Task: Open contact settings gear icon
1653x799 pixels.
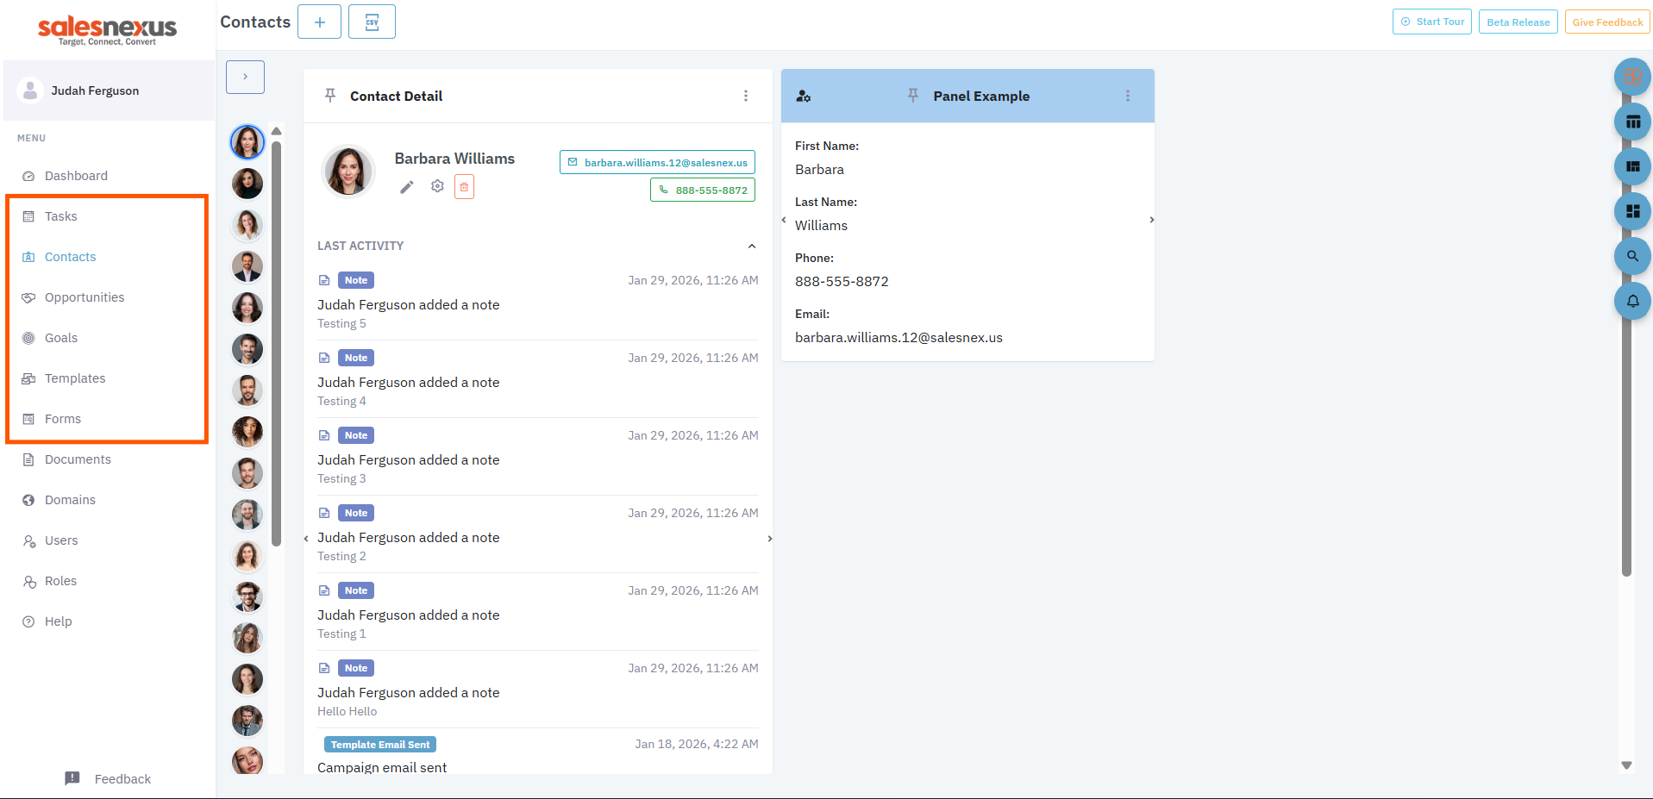Action: [437, 186]
